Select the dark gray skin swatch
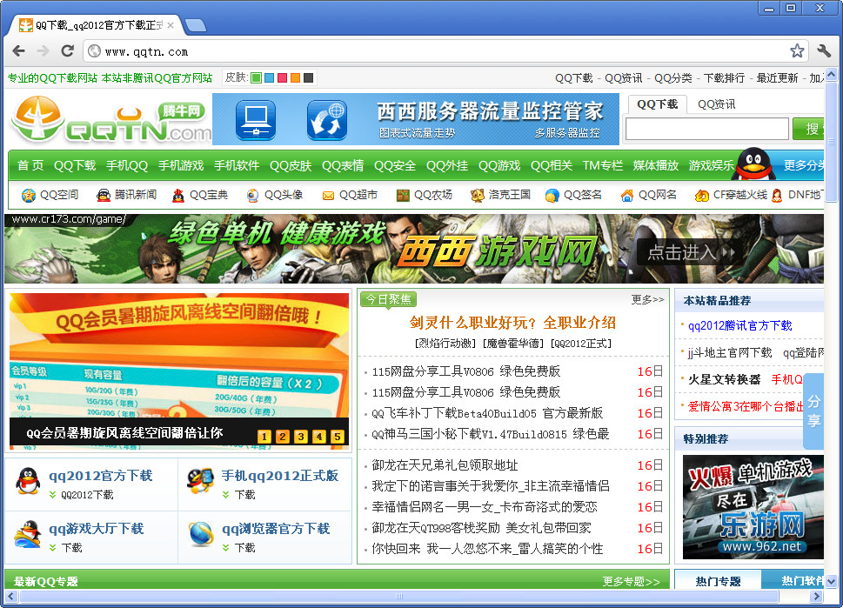The height and width of the screenshot is (608, 843). 308,78
